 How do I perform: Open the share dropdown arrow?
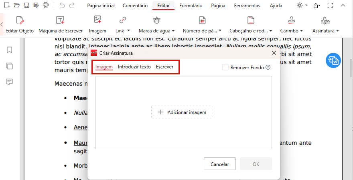(x=320, y=6)
